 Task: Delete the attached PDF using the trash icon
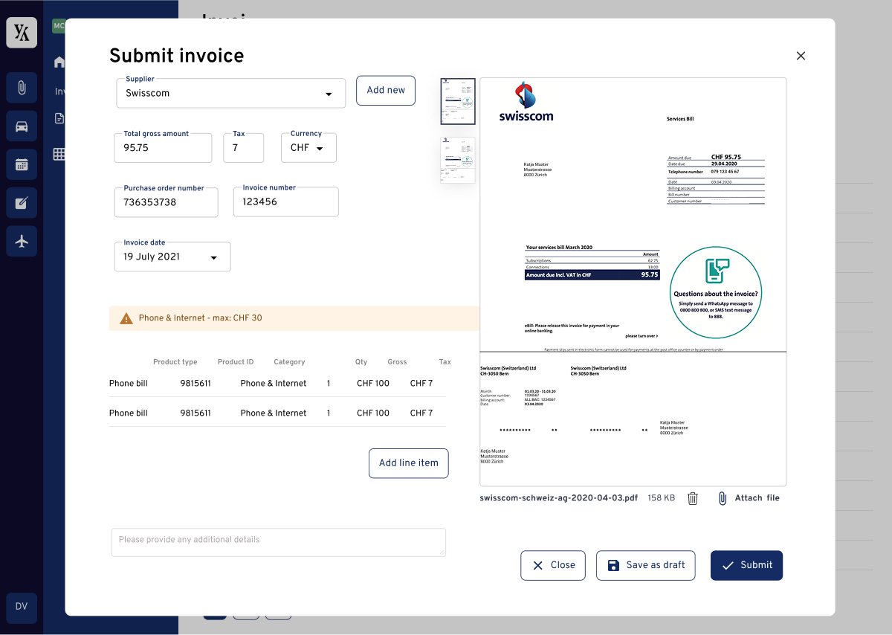pyautogui.click(x=692, y=497)
